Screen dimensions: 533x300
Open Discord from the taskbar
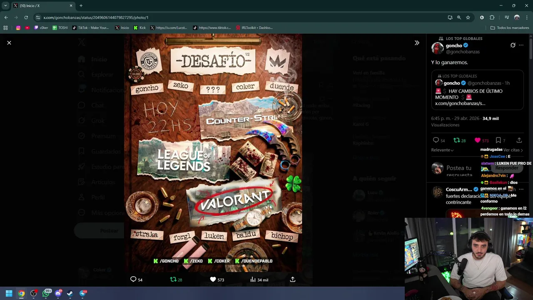click(58, 293)
